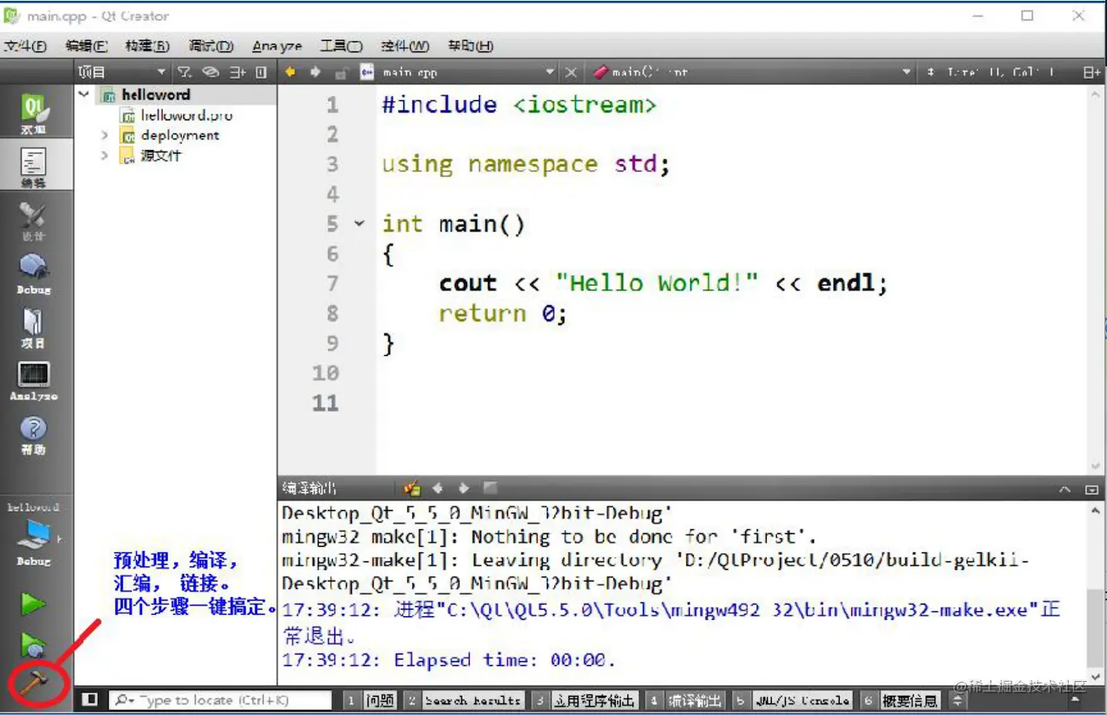
Task: Open the 项目 view dropdown
Action: 123,72
